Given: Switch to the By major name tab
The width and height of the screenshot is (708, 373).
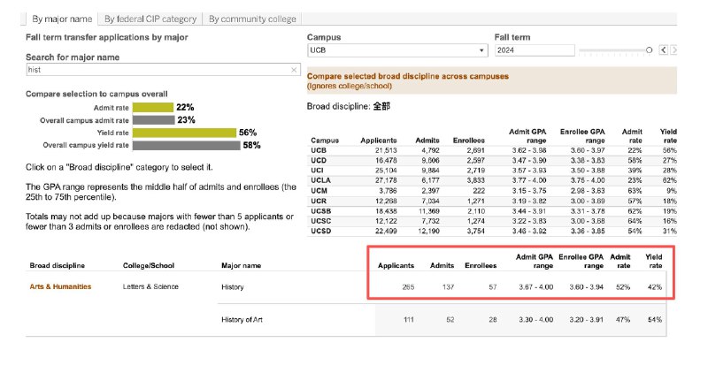Looking at the screenshot, I should click(62, 19).
